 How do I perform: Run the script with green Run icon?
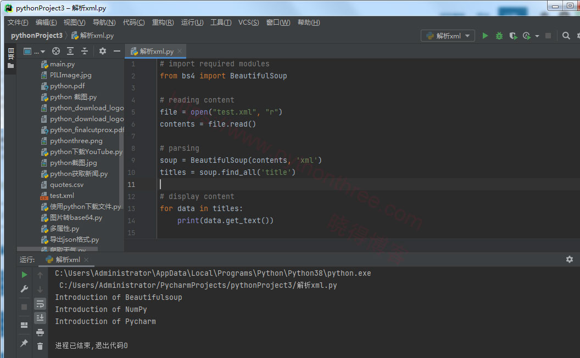coord(485,36)
